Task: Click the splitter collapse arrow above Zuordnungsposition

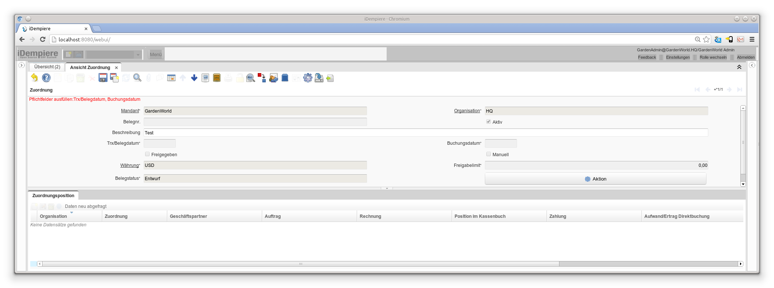Action: coord(387,188)
